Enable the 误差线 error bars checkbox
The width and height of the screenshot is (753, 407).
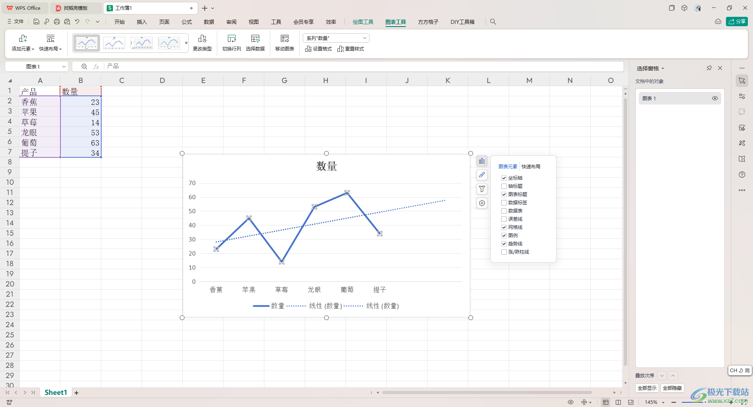click(x=504, y=219)
